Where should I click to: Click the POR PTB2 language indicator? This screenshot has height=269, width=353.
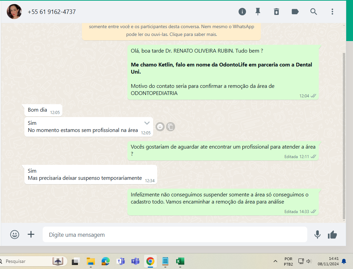(x=288, y=261)
